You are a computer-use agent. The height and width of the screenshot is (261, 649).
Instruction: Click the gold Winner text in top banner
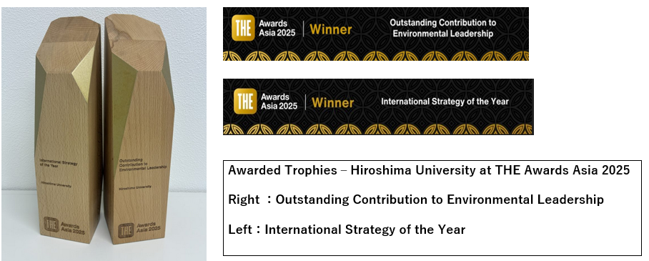point(331,29)
